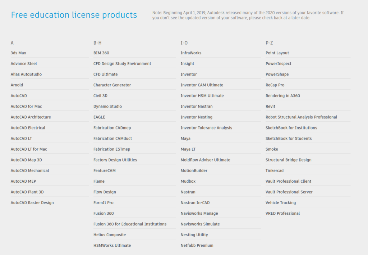Viewport: 368px width, 255px height.
Task: Open Fabrication CAMduct
Action: click(x=112, y=138)
